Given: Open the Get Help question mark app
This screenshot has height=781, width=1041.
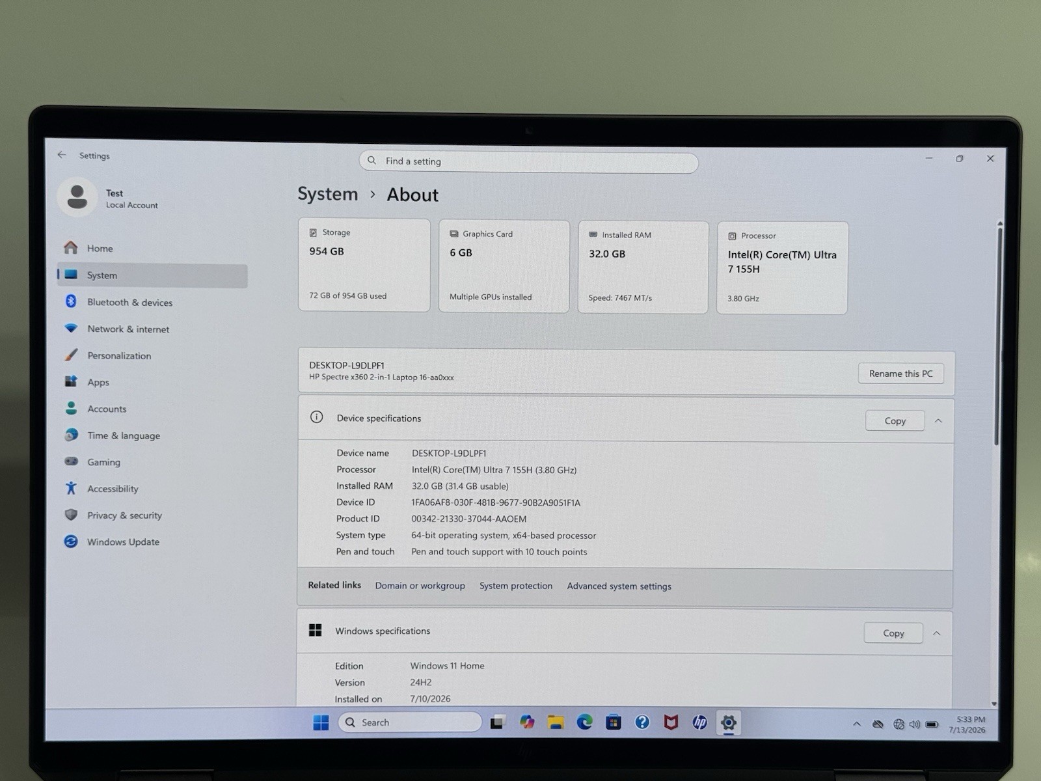Looking at the screenshot, I should pos(642,722).
